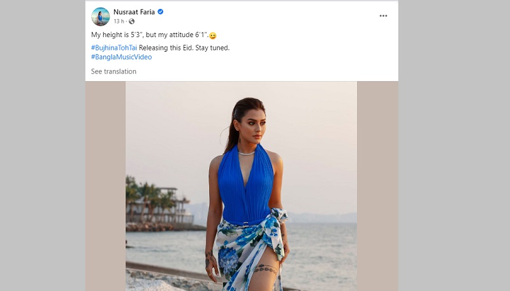This screenshot has width=510, height=291.
Task: Follow the #BanglaMusicVideo hashtag link
Action: point(121,57)
